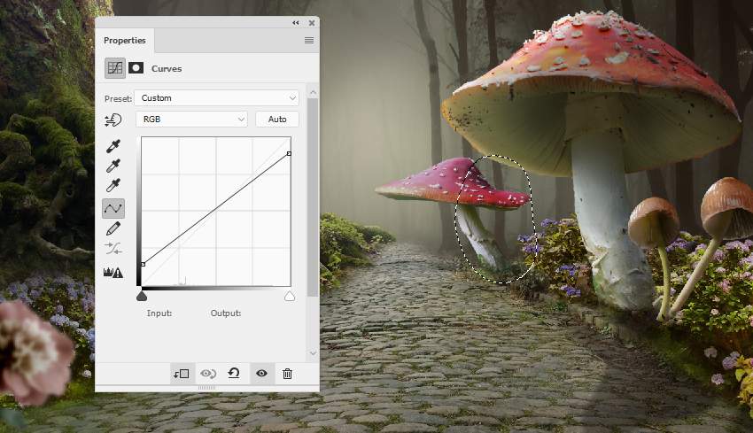Screen dimensions: 753x433
Task: Activate the on-image targeted adjustment tool
Action: pos(113,120)
